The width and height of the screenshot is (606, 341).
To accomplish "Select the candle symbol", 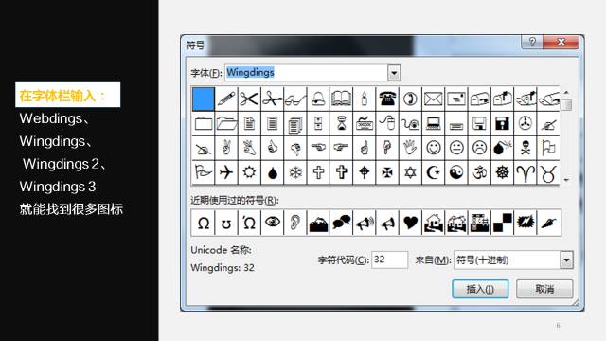I will [364, 99].
